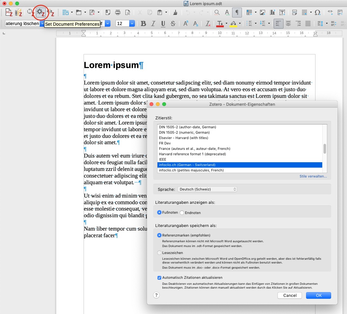Insert image from toolbar
Viewport: 347px width, 314px height.
tap(262, 12)
